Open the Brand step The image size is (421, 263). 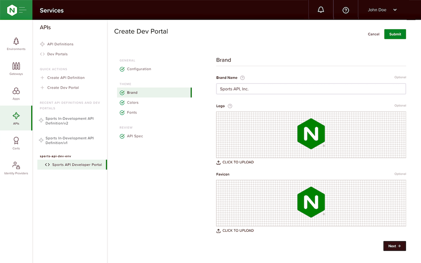click(x=155, y=93)
